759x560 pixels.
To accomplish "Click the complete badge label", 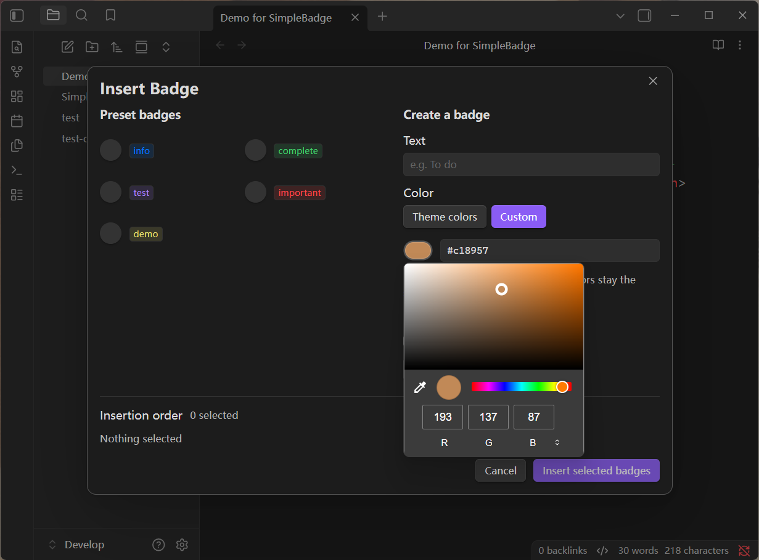I will (298, 151).
